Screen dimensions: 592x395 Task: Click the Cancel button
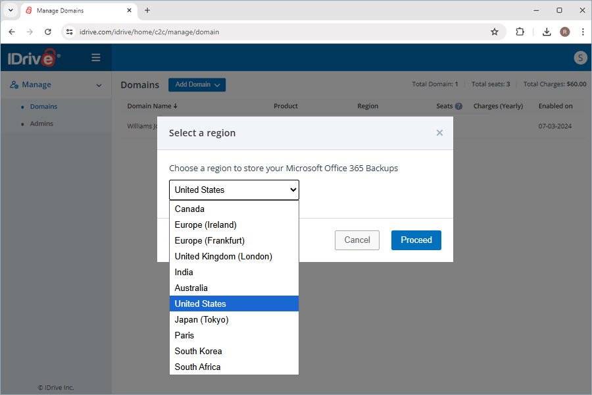click(357, 240)
